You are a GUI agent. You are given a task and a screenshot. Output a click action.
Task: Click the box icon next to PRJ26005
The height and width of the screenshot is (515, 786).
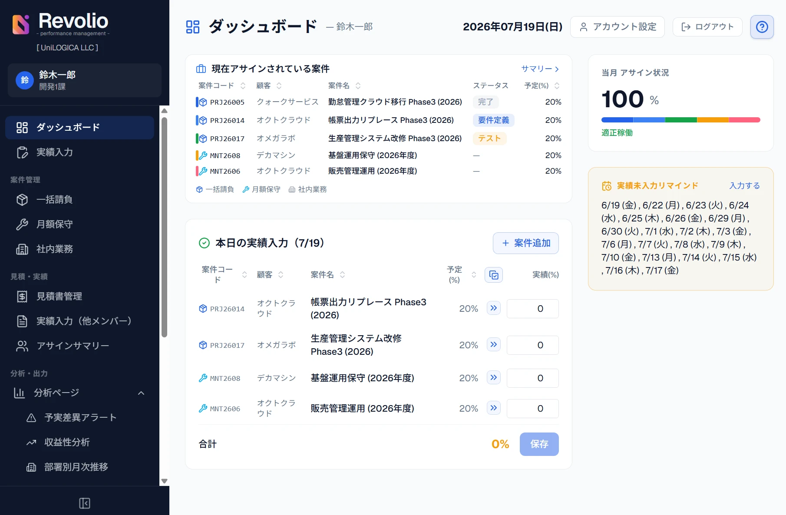tap(203, 102)
